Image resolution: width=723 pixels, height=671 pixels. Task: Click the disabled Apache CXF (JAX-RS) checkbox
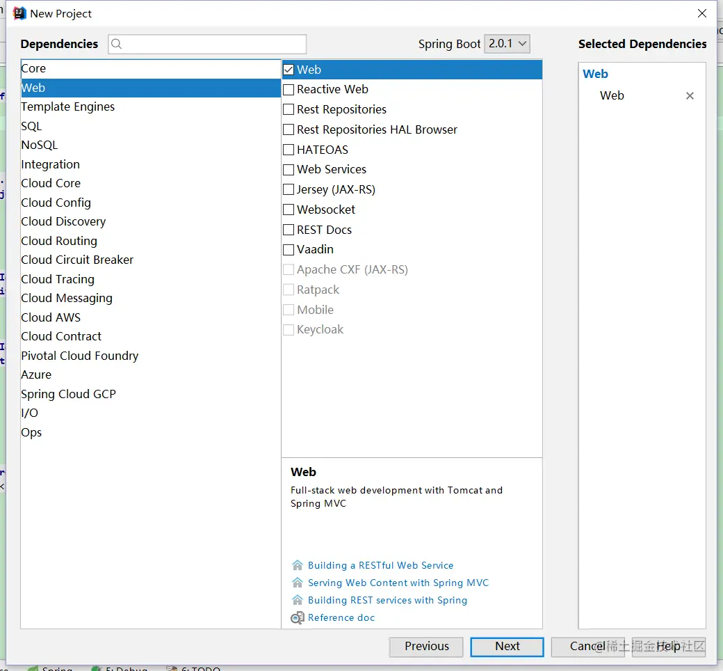click(x=289, y=269)
